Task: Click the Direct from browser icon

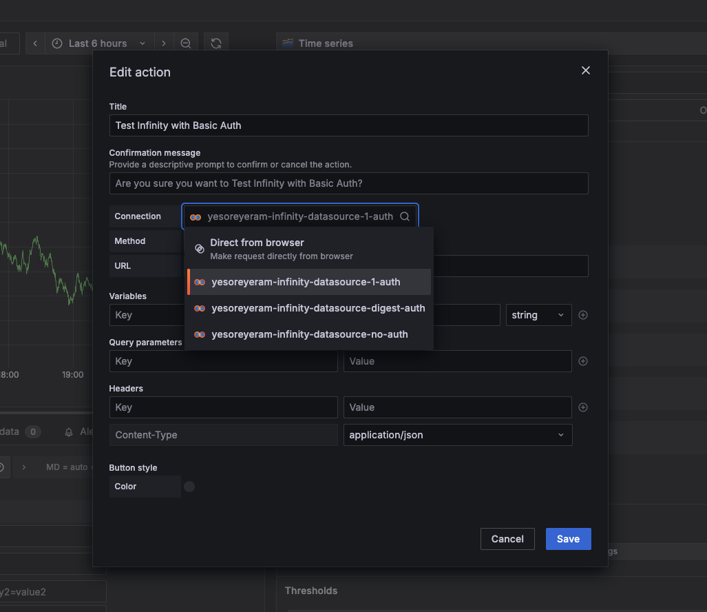Action: (x=199, y=249)
